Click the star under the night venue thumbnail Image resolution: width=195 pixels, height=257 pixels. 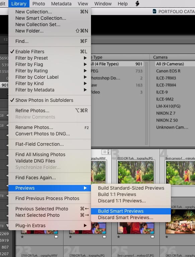[167, 237]
